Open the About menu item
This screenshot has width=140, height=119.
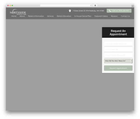(22, 16)
